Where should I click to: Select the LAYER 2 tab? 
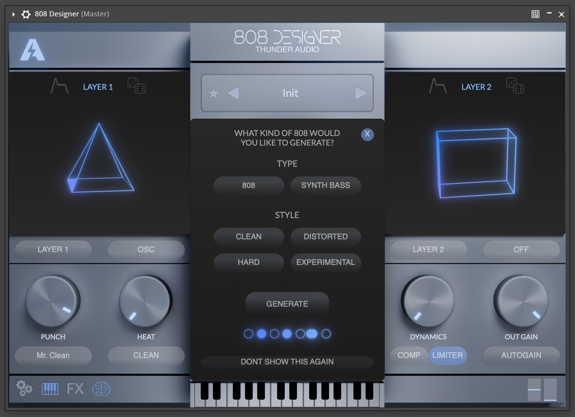click(x=428, y=249)
